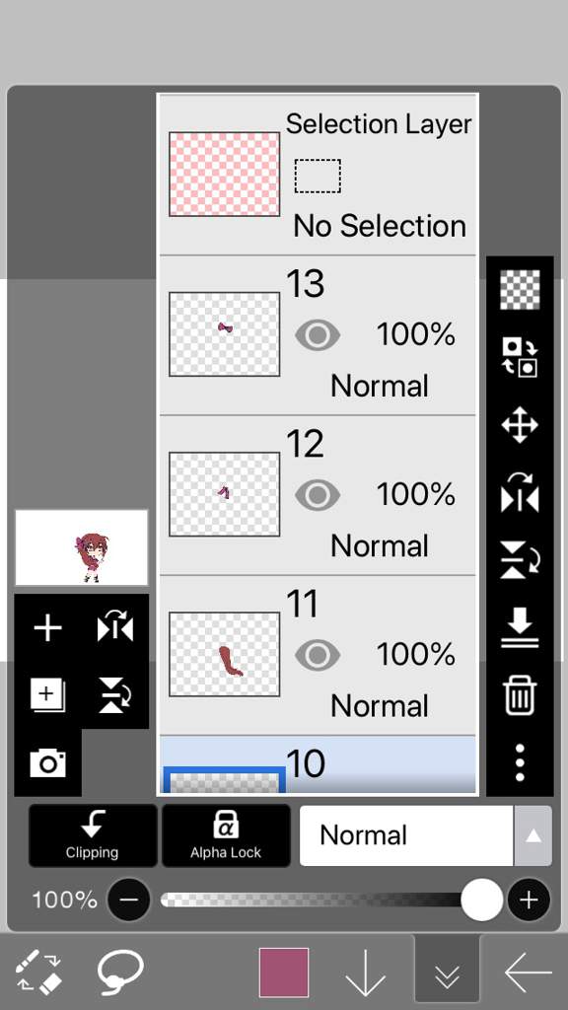This screenshot has width=568, height=1010.
Task: Add a new layer with plus icon
Action: 47,628
